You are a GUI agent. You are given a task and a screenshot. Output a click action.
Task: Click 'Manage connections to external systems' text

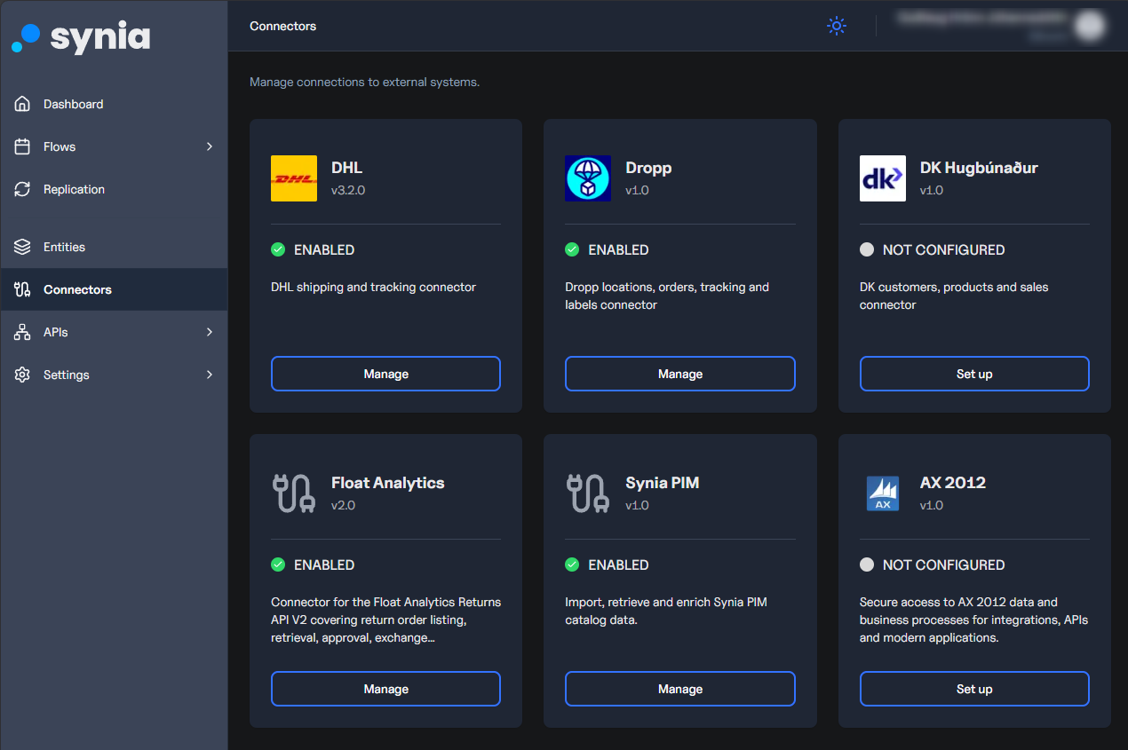[365, 82]
